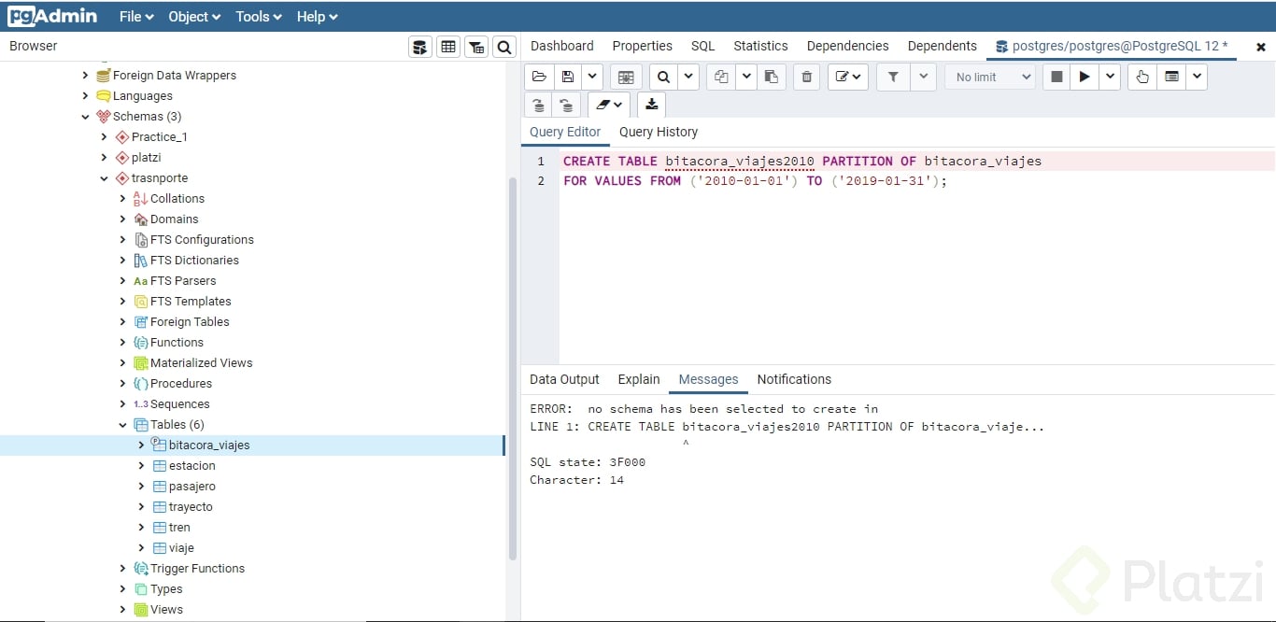Viewport: 1276px width, 622px height.
Task: Switch to the Properties tab
Action: click(x=643, y=46)
